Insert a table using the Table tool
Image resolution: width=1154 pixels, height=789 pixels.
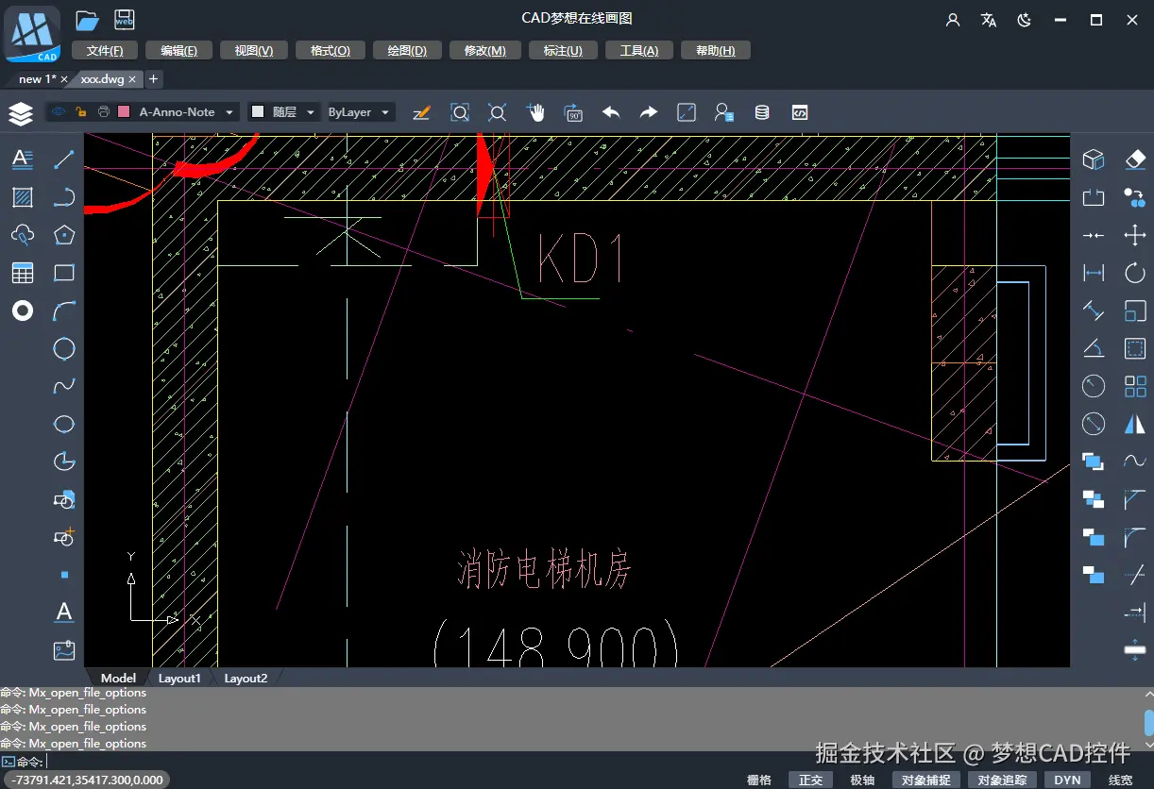22,272
